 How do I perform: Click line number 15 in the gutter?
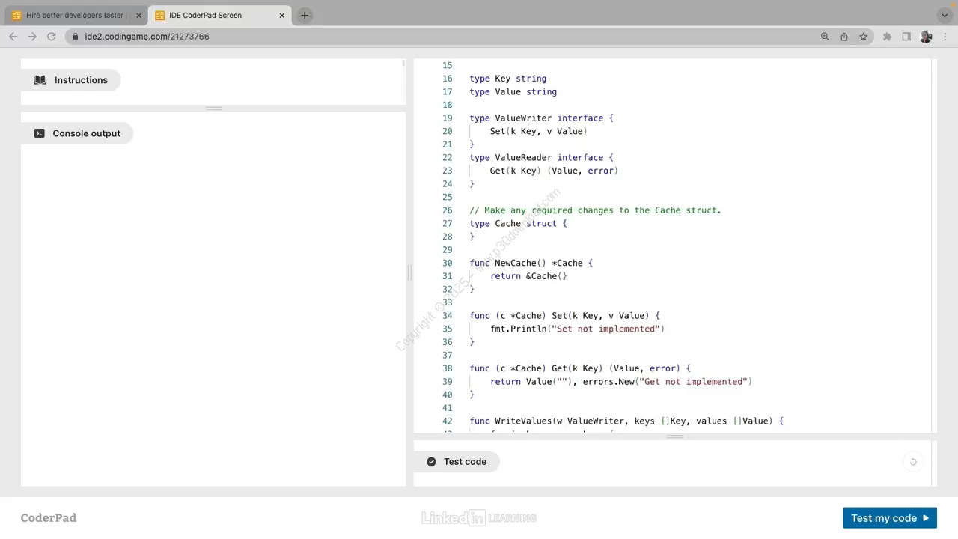tap(447, 66)
